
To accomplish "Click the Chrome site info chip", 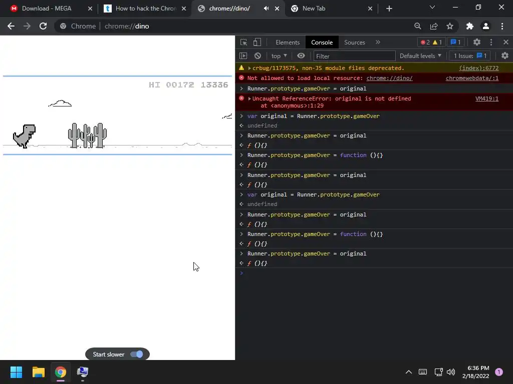I will click(x=78, y=26).
